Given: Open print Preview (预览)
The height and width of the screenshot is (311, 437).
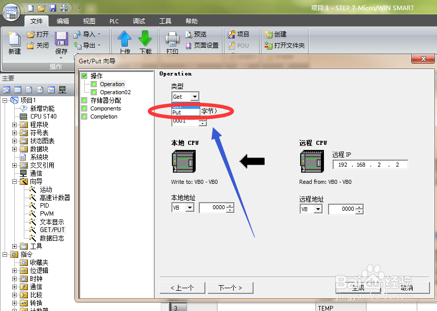Looking at the screenshot, I should click(196, 34).
